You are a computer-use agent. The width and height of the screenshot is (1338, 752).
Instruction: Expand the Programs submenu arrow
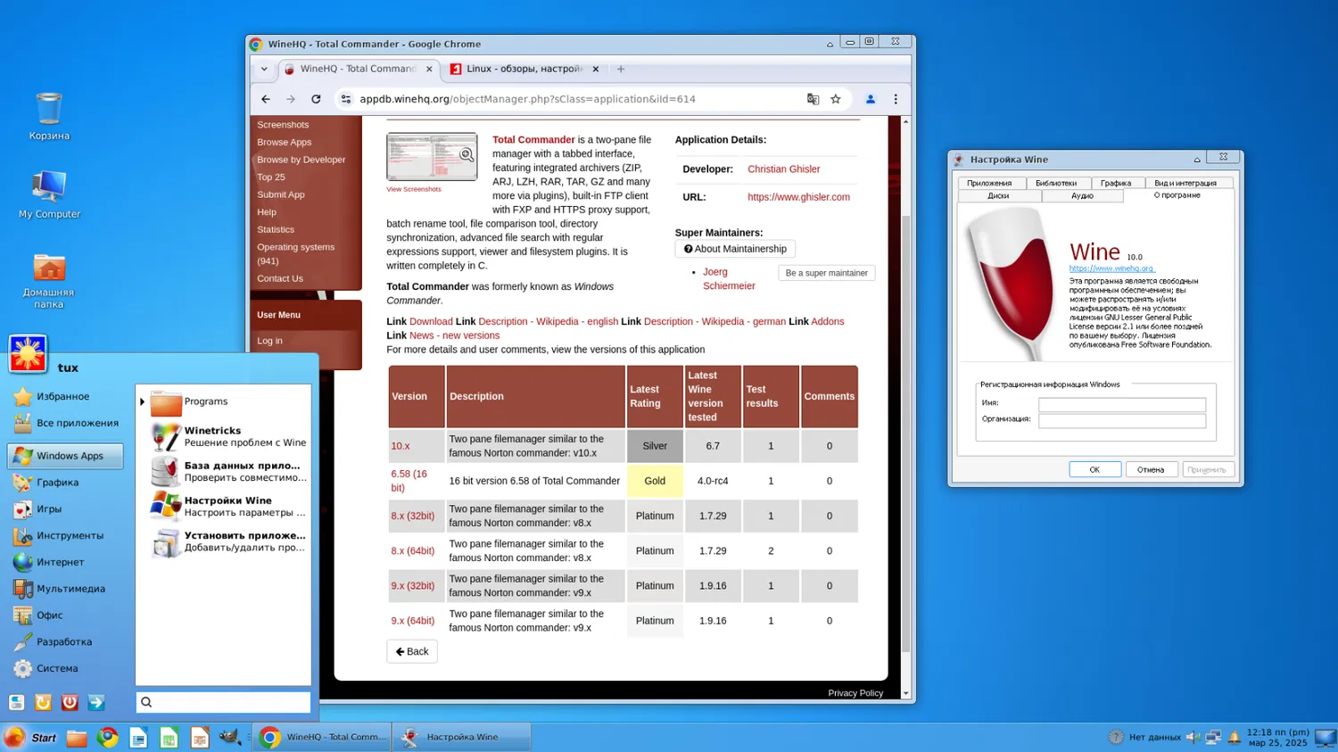(142, 402)
